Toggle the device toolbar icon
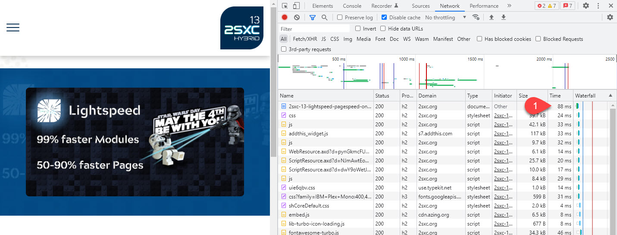617x235 pixels. pyautogui.click(x=296, y=6)
